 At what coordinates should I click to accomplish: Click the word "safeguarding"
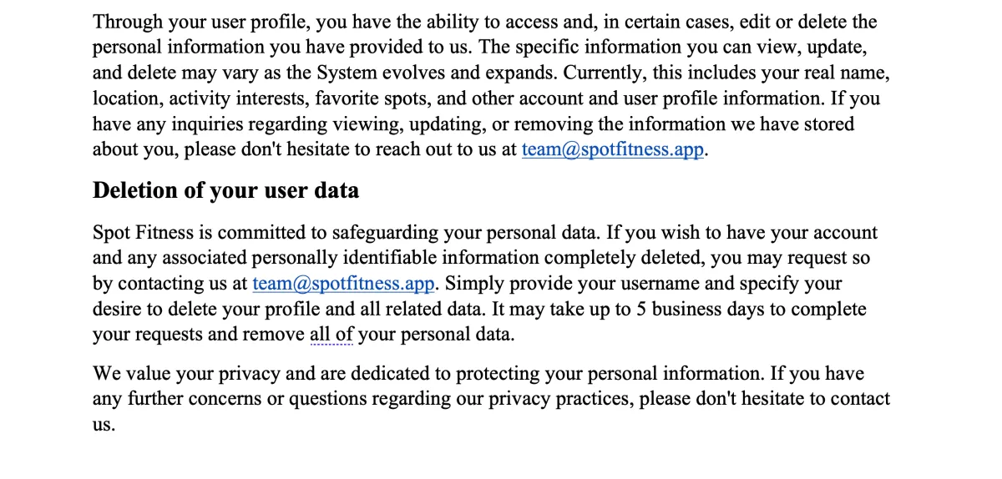click(x=387, y=233)
